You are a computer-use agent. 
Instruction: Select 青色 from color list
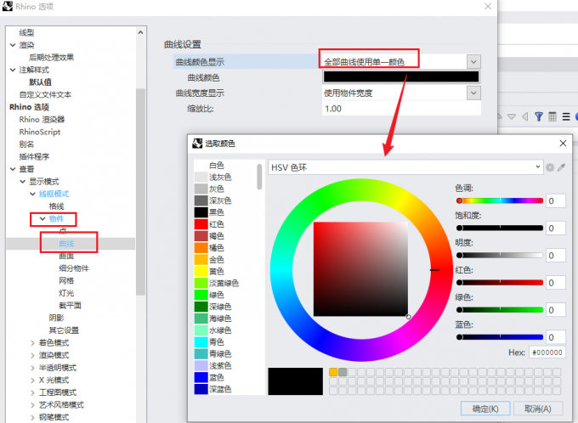217,342
